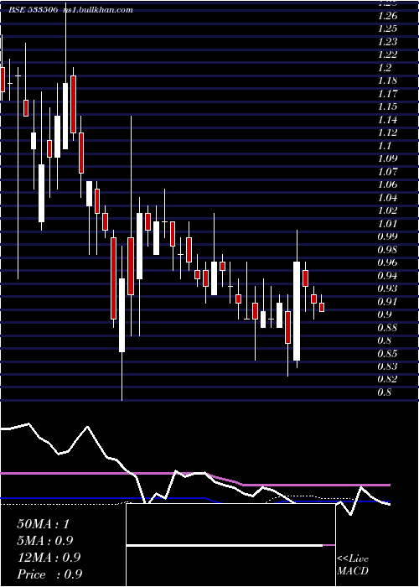419x587 pixels.
Task: Select the 0.93 price axis label
Action: 387,288
